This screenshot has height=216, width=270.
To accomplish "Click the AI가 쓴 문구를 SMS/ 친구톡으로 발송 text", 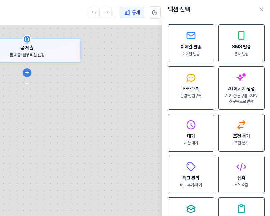I will (241, 98).
